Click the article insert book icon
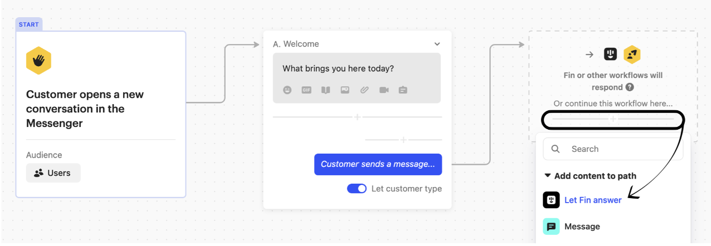The width and height of the screenshot is (711, 246). coord(325,90)
